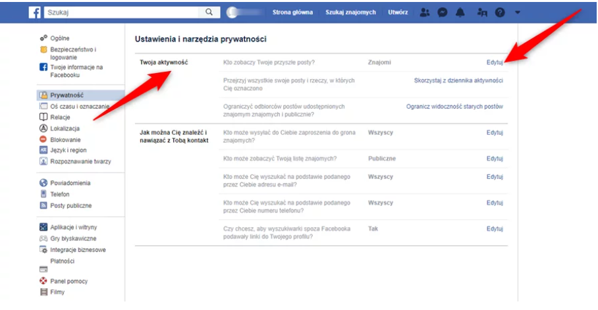This screenshot has height=310, width=598.
Task: Click the Aplikacje i witryny icon
Action: (43, 227)
